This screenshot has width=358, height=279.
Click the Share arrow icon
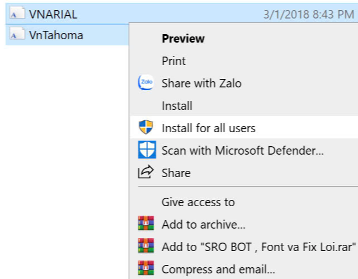[x=145, y=172]
